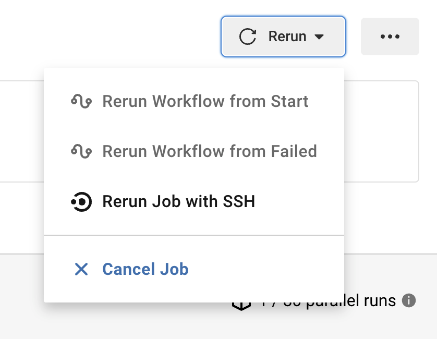
Task: Open the three-dot more actions menu
Action: 390,37
